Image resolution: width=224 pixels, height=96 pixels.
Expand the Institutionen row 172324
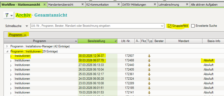click(x=11, y=79)
